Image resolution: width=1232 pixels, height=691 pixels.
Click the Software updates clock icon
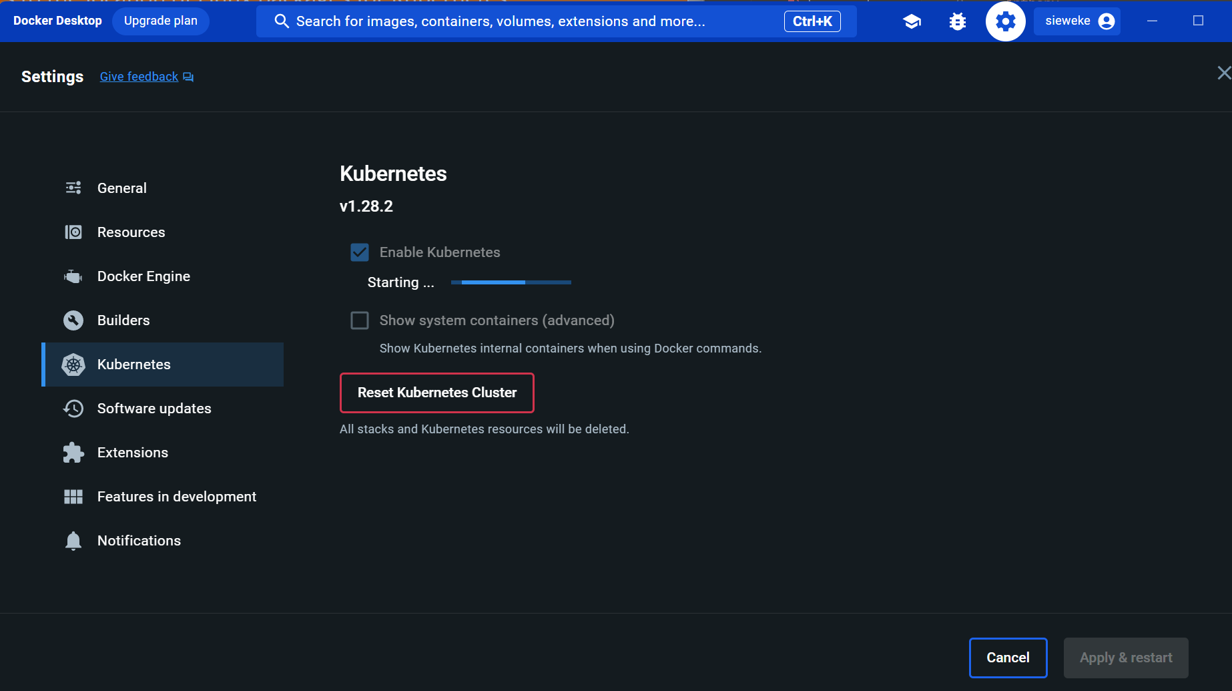pyautogui.click(x=73, y=409)
